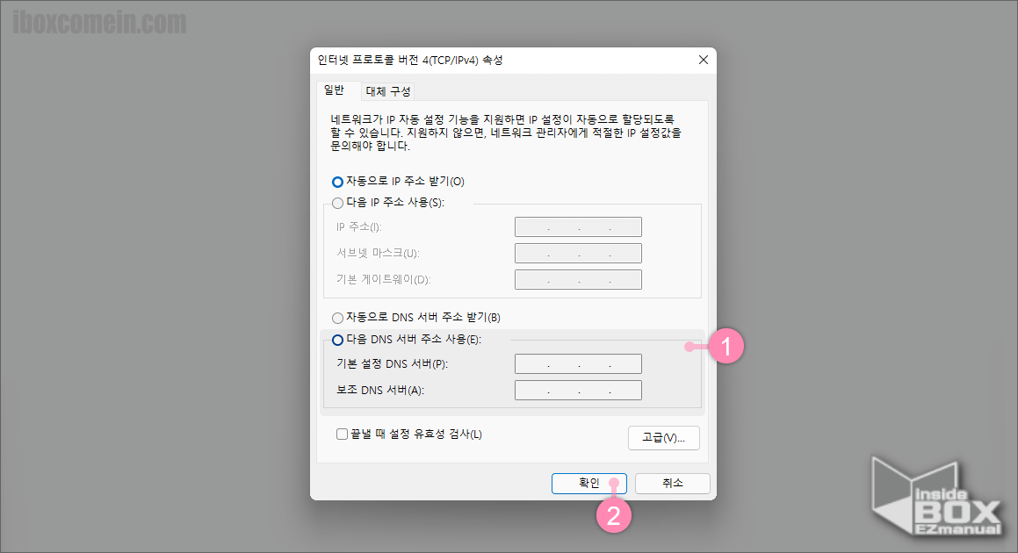This screenshot has width=1018, height=553.
Task: Click the 기본 게이트웨이 input field
Action: [x=578, y=279]
